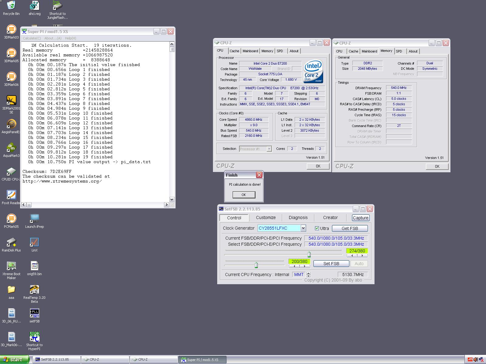Click the ATI tray icon
This screenshot has height=364, width=486.
470,359
